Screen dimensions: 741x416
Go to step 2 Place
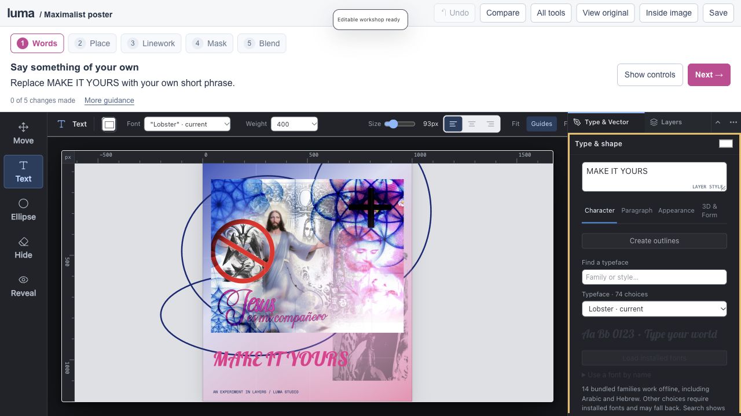pyautogui.click(x=92, y=43)
